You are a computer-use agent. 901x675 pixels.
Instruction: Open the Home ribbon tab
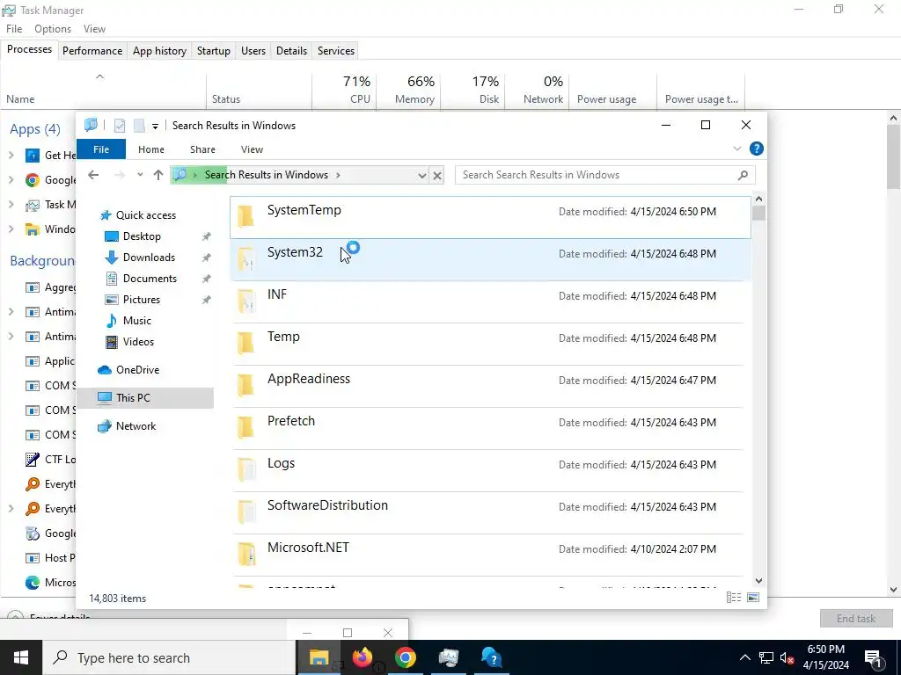(151, 149)
